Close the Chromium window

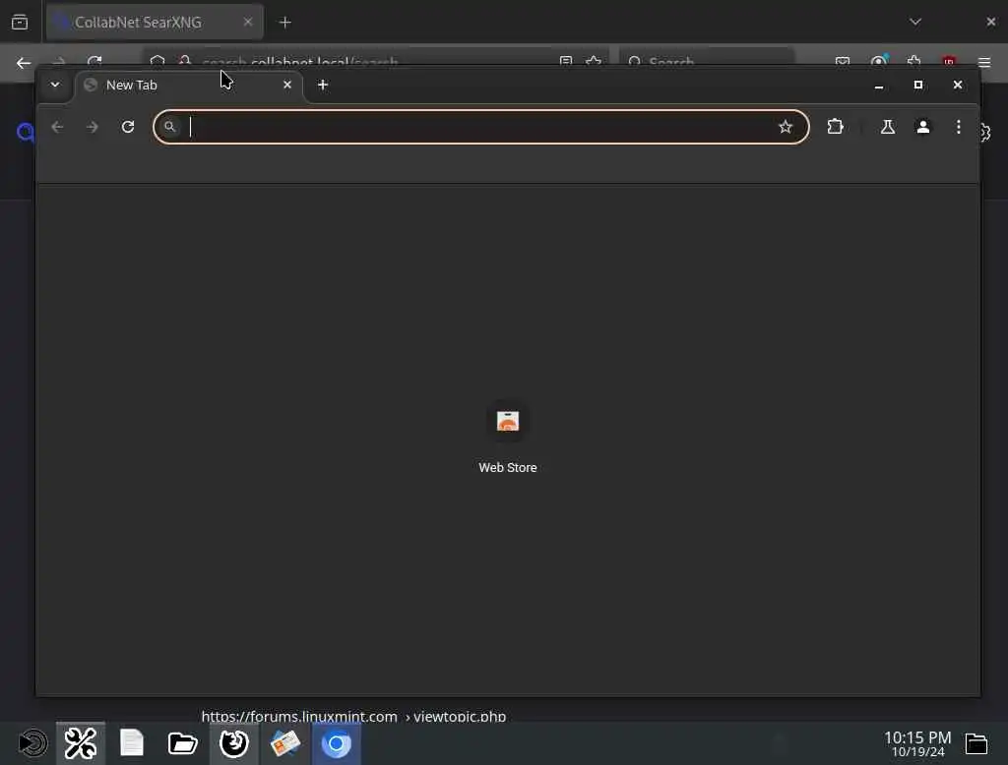pyautogui.click(x=957, y=85)
